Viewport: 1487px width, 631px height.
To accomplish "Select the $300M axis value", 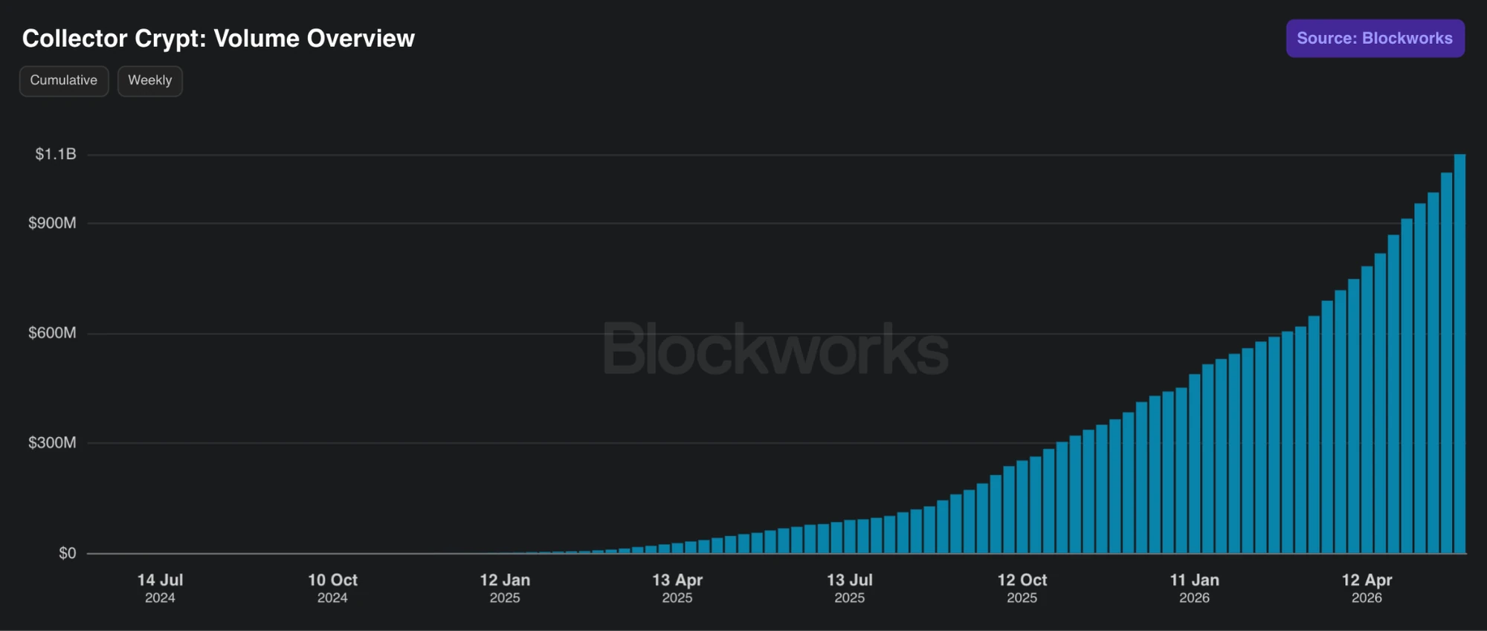I will pos(52,443).
